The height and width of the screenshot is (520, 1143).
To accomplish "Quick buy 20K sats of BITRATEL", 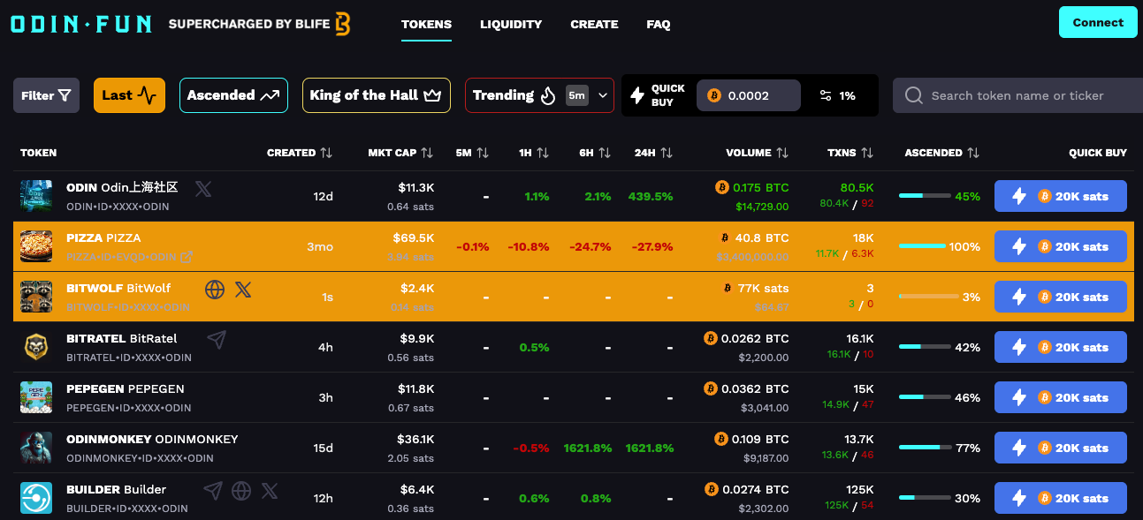I will point(1061,347).
